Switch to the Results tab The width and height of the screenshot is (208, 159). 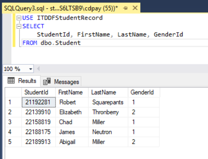22,81
